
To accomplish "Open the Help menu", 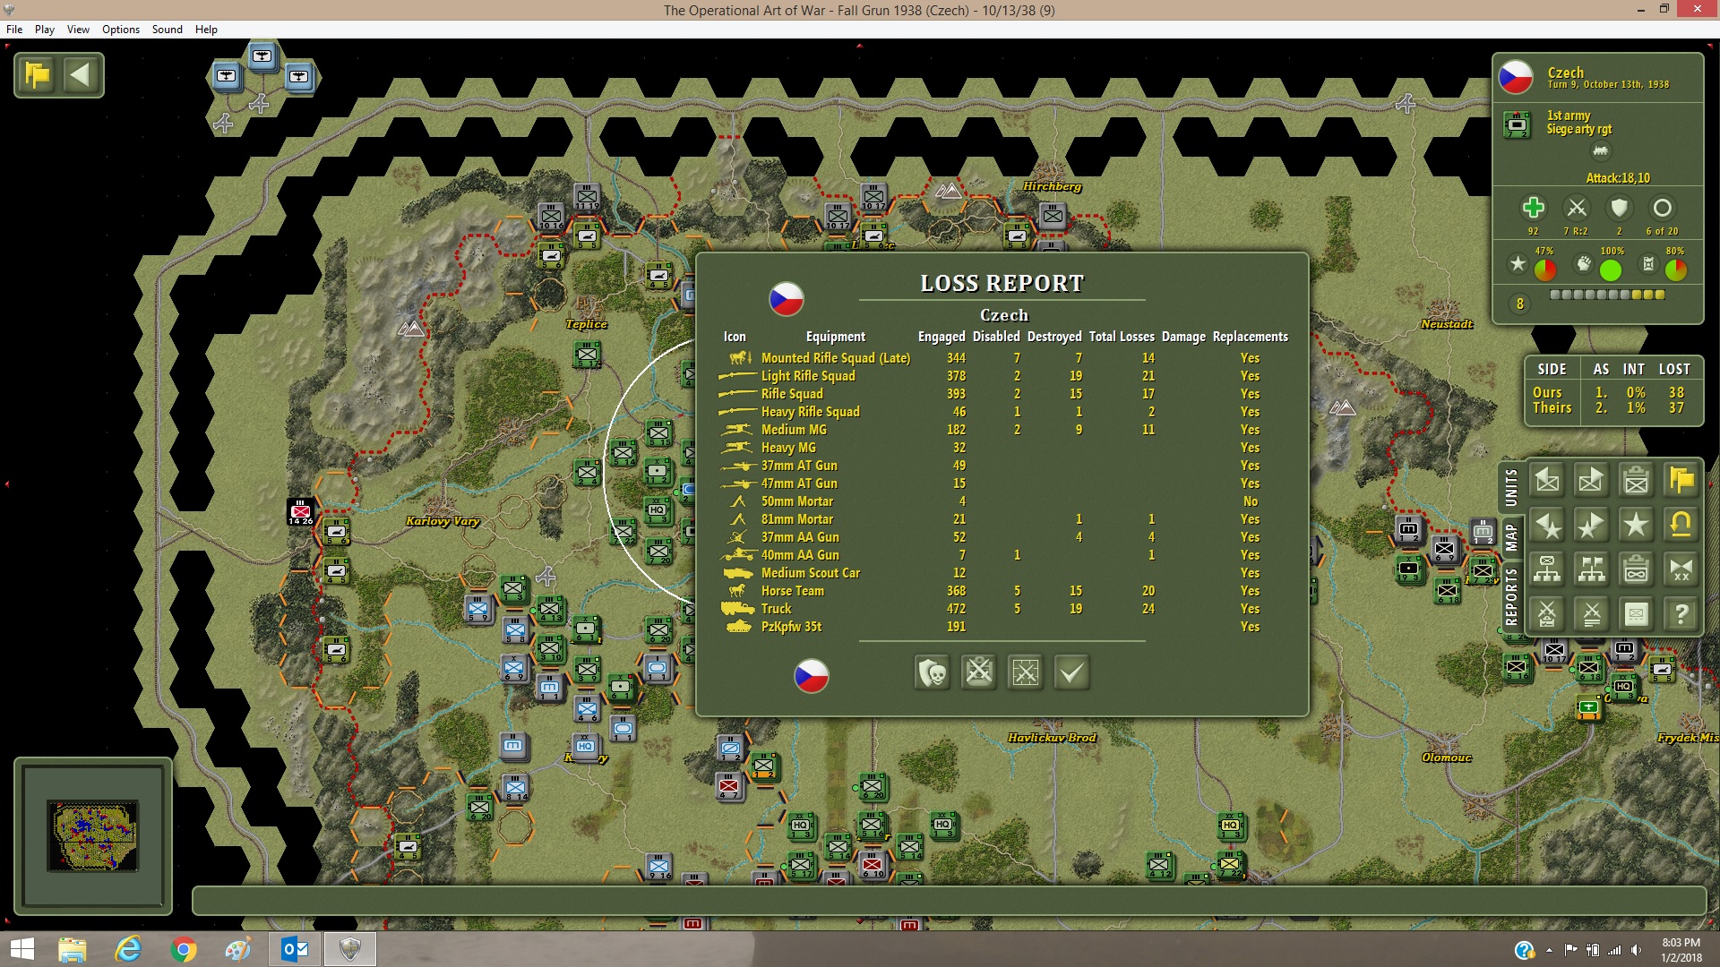I will click(206, 30).
